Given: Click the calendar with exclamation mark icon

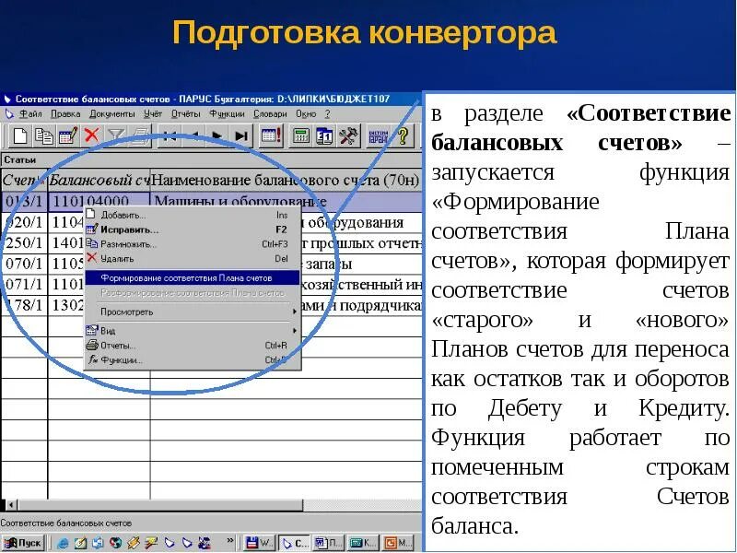Looking at the screenshot, I should [x=271, y=136].
